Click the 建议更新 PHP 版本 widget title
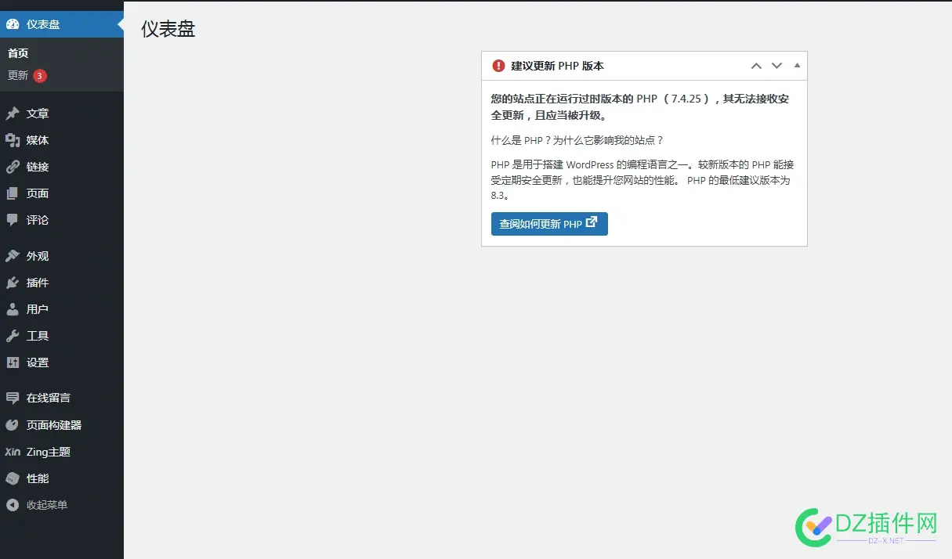Image resolution: width=952 pixels, height=559 pixels. [x=557, y=66]
